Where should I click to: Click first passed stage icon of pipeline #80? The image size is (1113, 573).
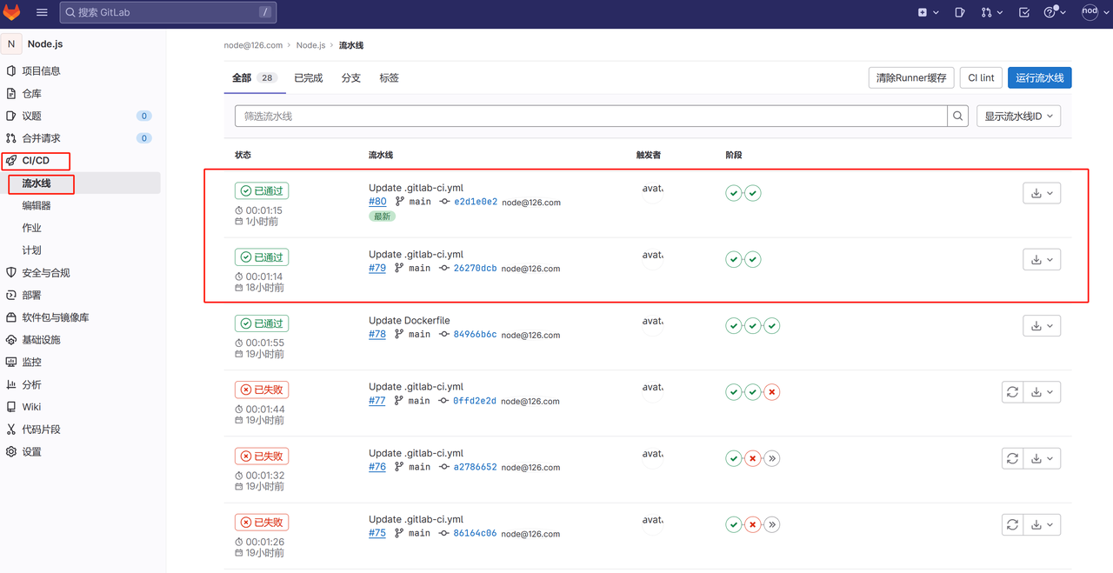coord(734,193)
